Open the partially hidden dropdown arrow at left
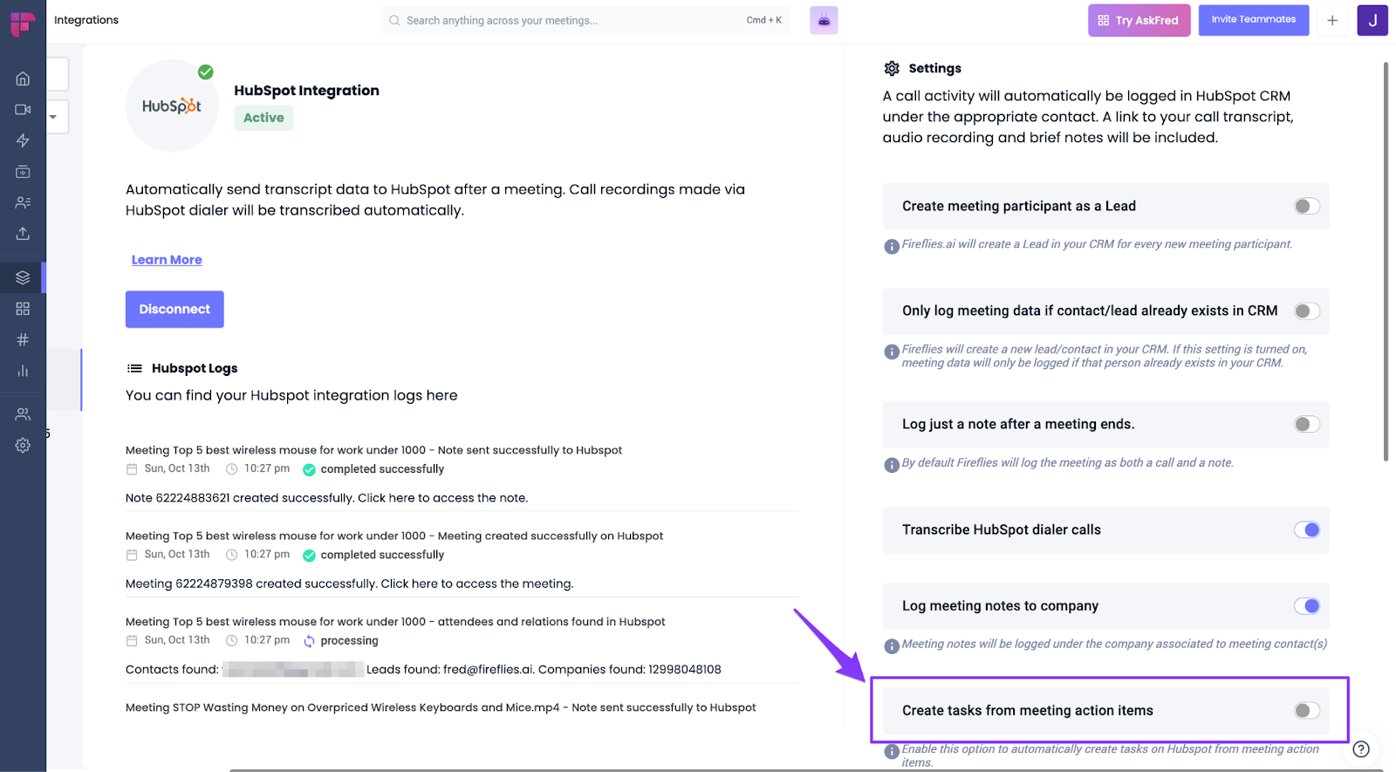Image resolution: width=1396 pixels, height=772 pixels. tap(53, 117)
